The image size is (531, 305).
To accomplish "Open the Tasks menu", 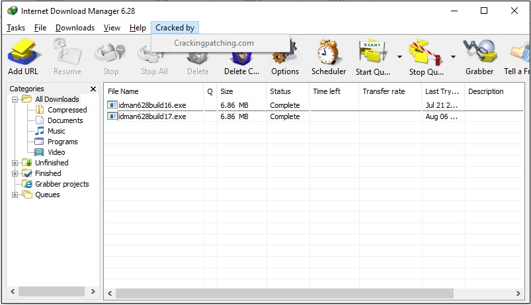I will coord(16,28).
